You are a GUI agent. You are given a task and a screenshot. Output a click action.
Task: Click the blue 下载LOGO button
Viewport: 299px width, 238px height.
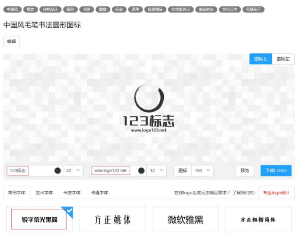tap(276, 171)
